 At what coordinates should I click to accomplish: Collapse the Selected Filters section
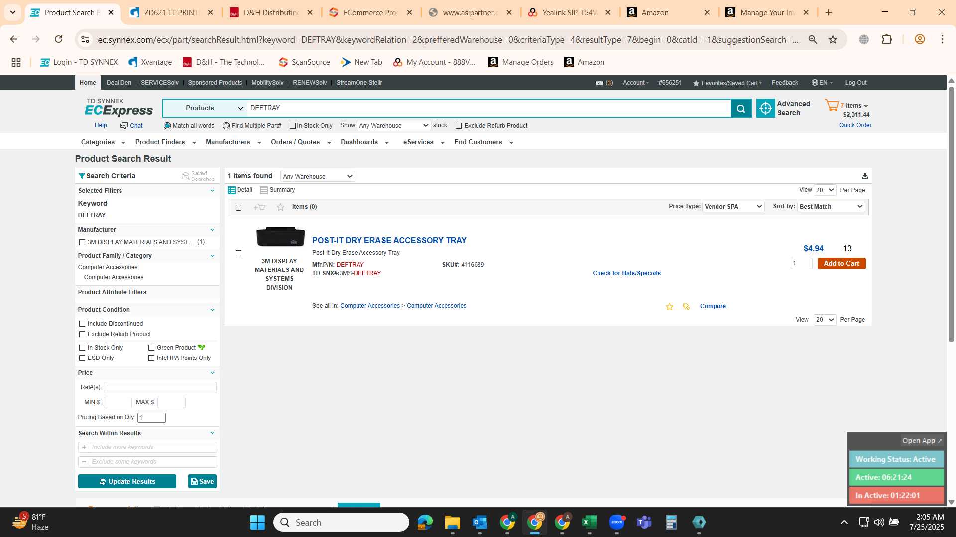[x=212, y=191]
